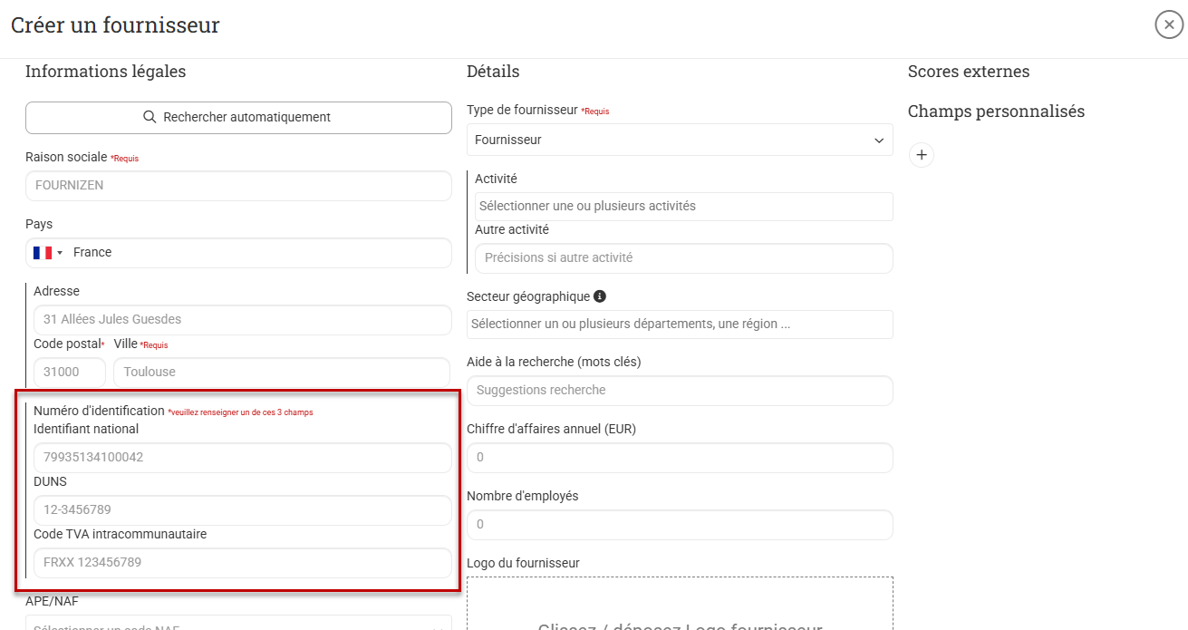Click the info icon beside Secteur géographique

(600, 296)
